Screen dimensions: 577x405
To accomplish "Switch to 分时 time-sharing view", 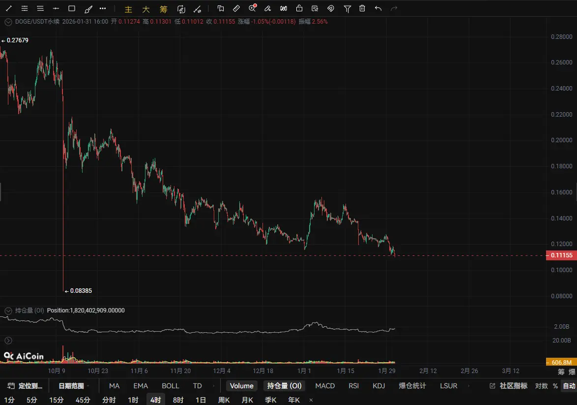I will click(109, 400).
